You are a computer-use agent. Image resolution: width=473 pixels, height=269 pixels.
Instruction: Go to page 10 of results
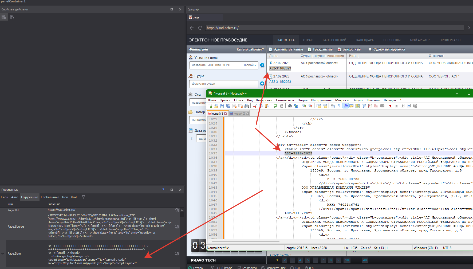coord(347,260)
